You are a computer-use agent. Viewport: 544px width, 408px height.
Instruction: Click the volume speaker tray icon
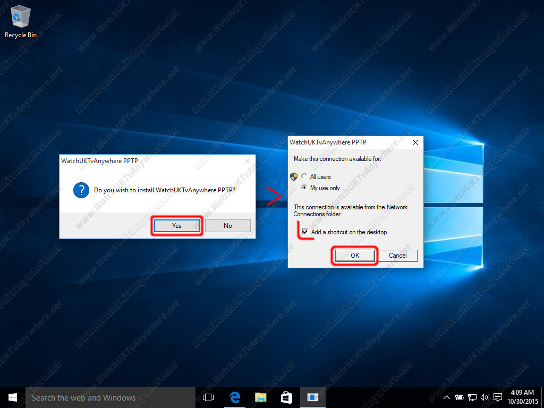point(484,397)
